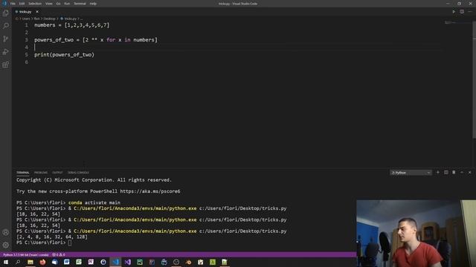
Task: Open the editor More Actions ellipsis
Action: pyautogui.click(x=470, y=12)
